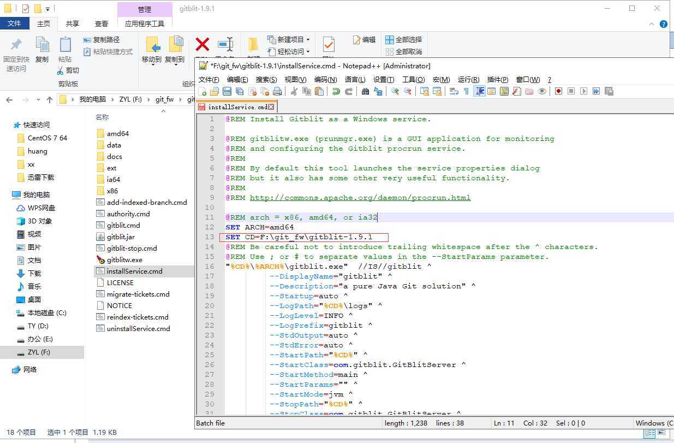Start macro recording with red record icon
The width and height of the screenshot is (674, 443).
click(x=558, y=91)
